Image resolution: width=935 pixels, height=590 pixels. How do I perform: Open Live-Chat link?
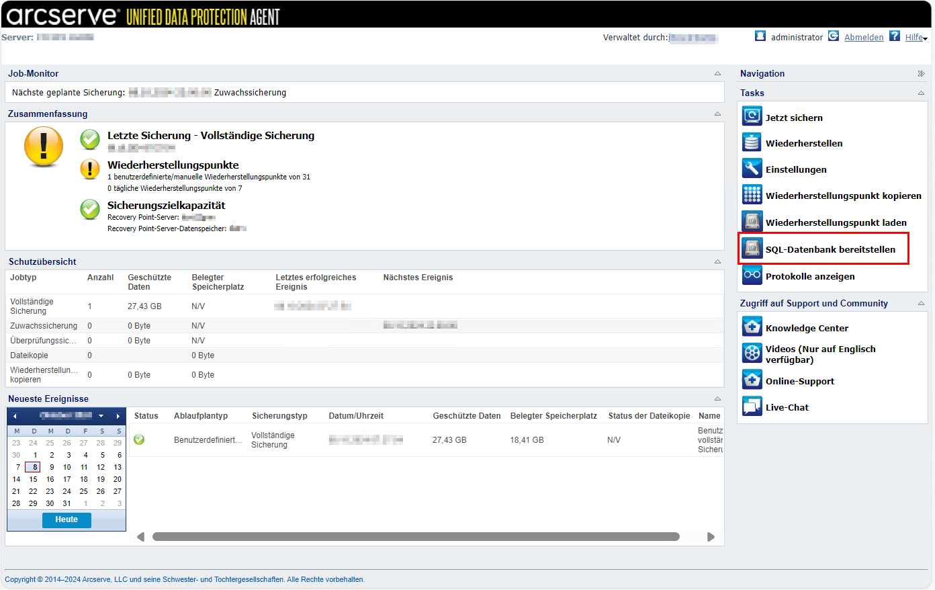click(787, 407)
